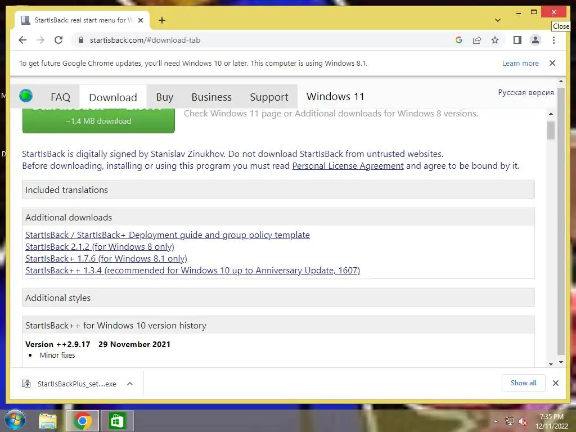The image size is (576, 432).
Task: Click the StartIsBack globe logo
Action: click(26, 96)
